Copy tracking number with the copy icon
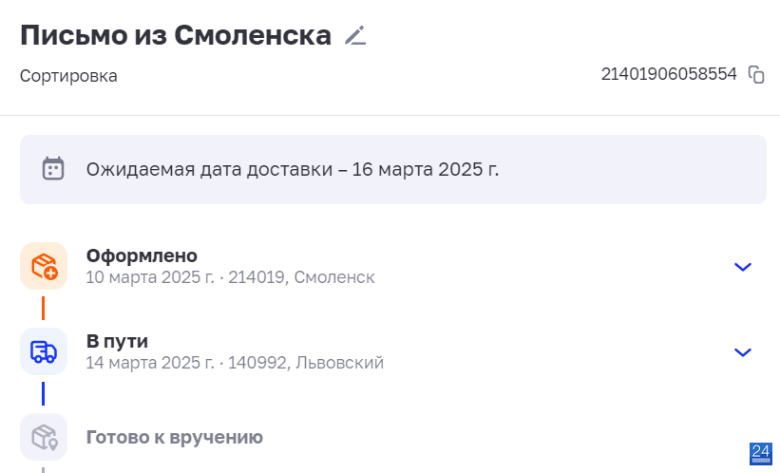 click(756, 75)
